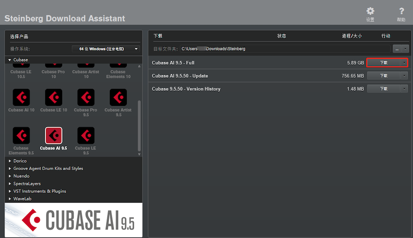413x238 pixels.
Task: Choose the Cubase LE 10.5 product label
Action: coord(21,74)
